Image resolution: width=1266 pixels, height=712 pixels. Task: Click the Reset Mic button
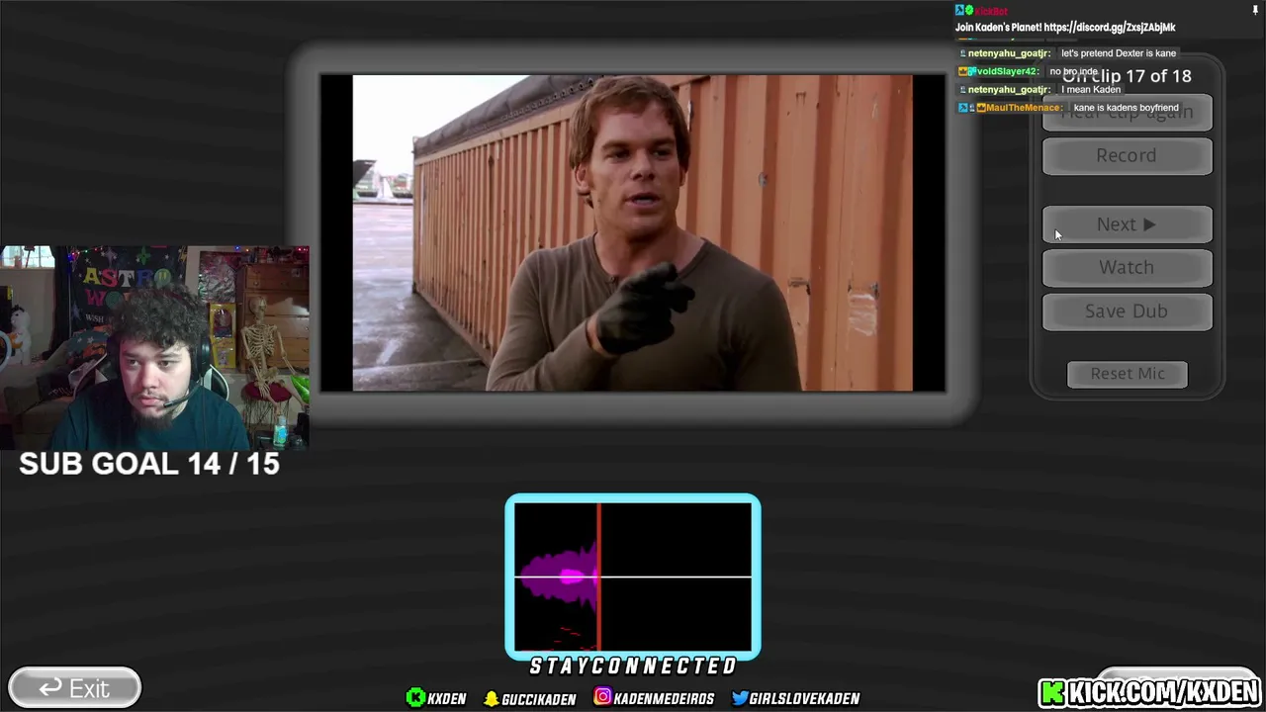point(1128,374)
